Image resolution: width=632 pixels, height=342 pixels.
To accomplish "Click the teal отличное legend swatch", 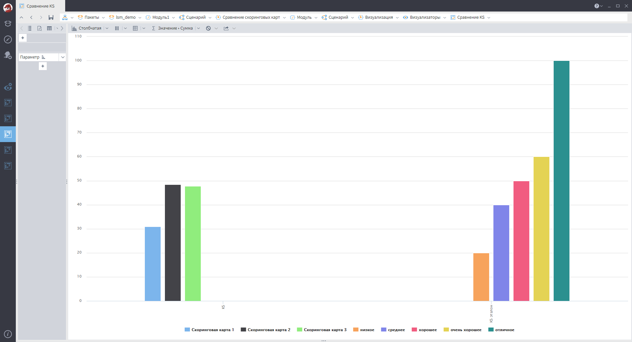I will click(x=491, y=330).
